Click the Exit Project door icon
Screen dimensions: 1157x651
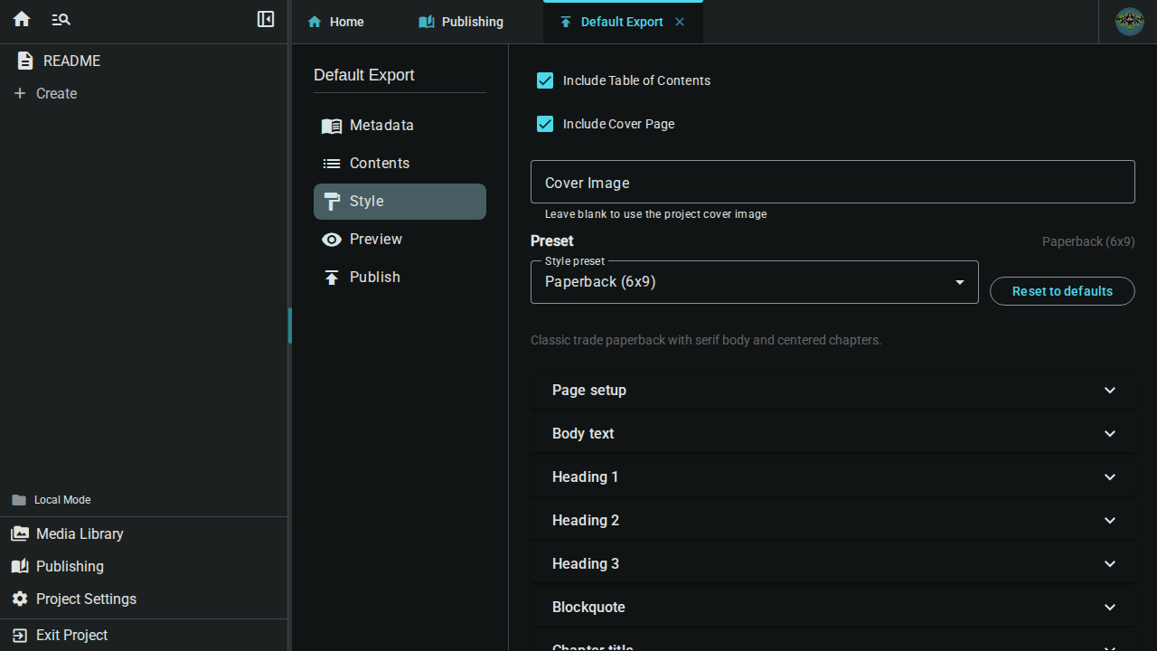20,635
